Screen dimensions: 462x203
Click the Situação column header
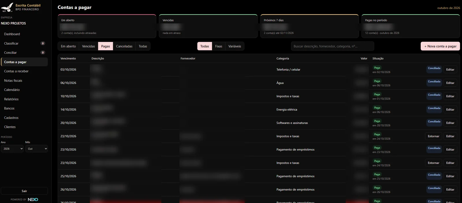point(378,58)
